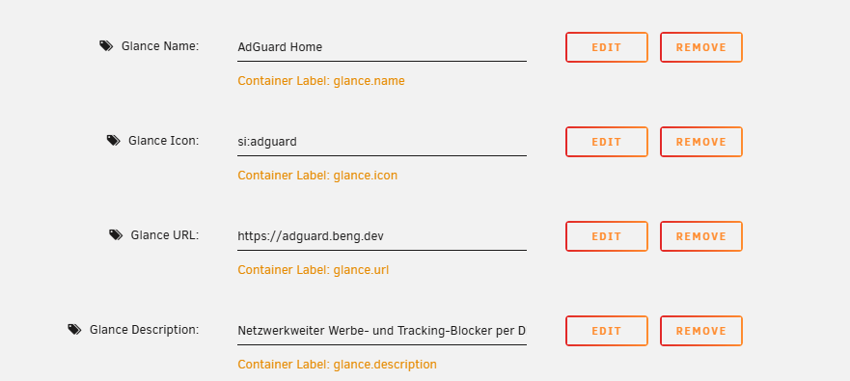Edit the Glance Name label
The height and width of the screenshot is (381, 850).
point(607,47)
